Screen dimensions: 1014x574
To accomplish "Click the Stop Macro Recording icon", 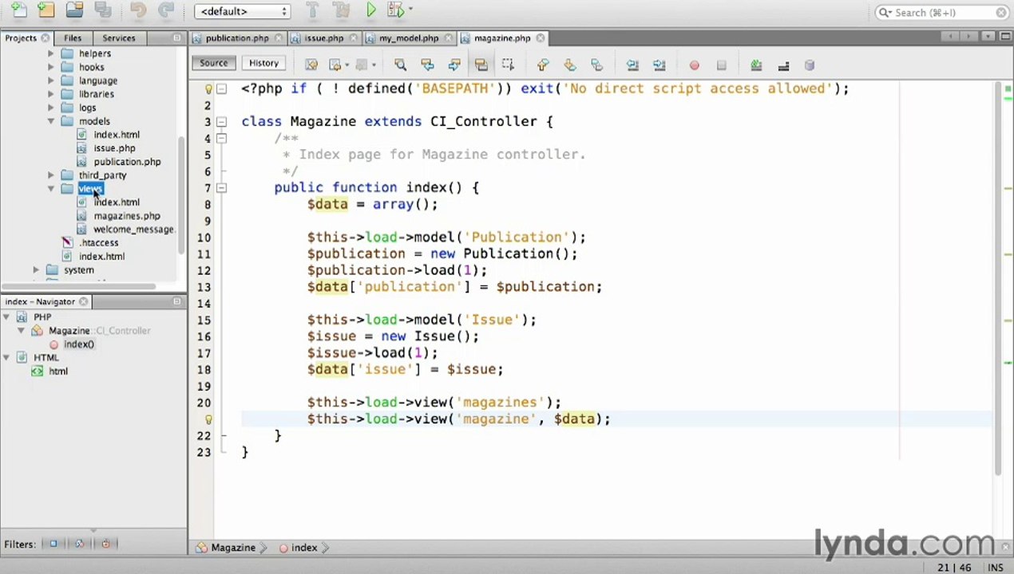I will [721, 65].
